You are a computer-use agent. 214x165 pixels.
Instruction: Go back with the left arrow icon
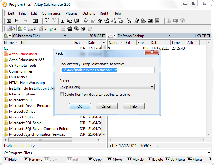click(x=16, y=21)
